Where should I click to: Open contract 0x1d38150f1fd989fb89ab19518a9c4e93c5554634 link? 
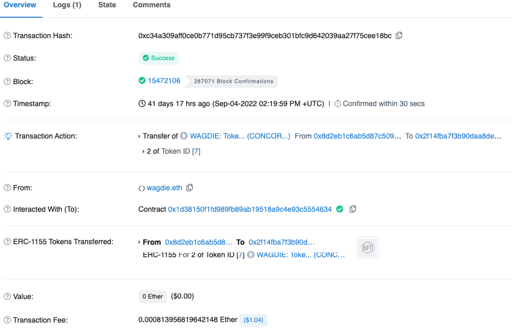[249, 209]
